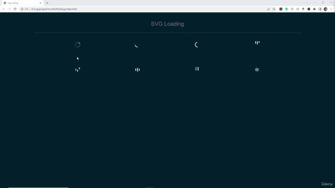The height and width of the screenshot is (188, 335).
Task: Open the green circle extension
Action: pyautogui.click(x=286, y=9)
